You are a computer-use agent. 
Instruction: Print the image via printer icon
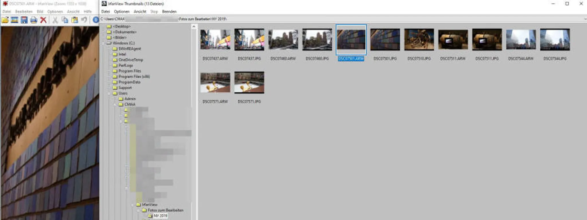pyautogui.click(x=34, y=20)
